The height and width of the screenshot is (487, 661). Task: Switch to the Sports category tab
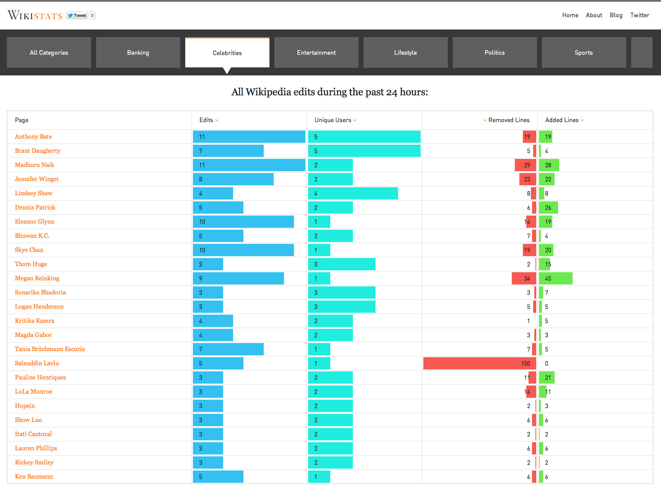coord(583,52)
